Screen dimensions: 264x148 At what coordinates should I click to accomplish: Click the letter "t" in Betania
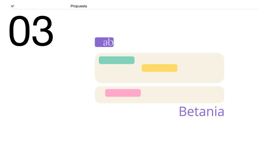click(x=196, y=112)
